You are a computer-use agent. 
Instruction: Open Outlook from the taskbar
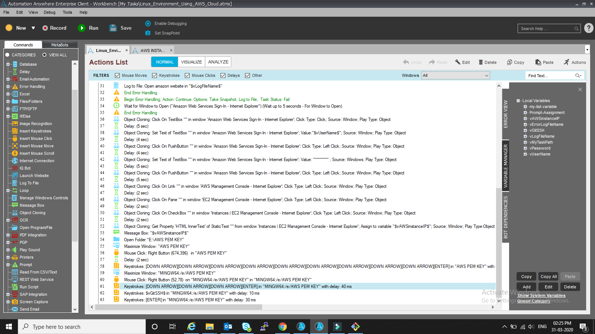point(228,327)
